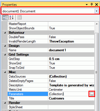Collapse the Misc category
The height and width of the screenshot is (111, 100).
click(x=5, y=72)
